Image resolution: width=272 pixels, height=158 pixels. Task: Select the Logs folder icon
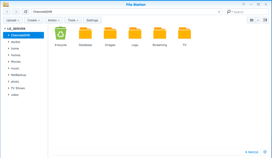pos(135,33)
